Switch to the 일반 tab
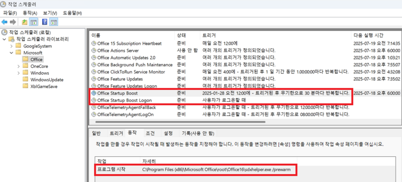 click(x=97, y=133)
